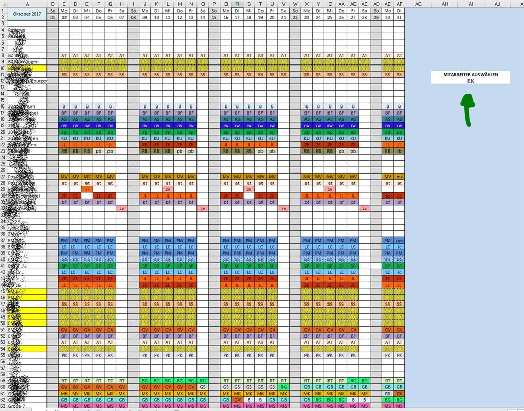Viewport: 524px width, 411px height.
Task: Click the 'GS' cell on Mo 30, row 61
Action: tap(388, 393)
